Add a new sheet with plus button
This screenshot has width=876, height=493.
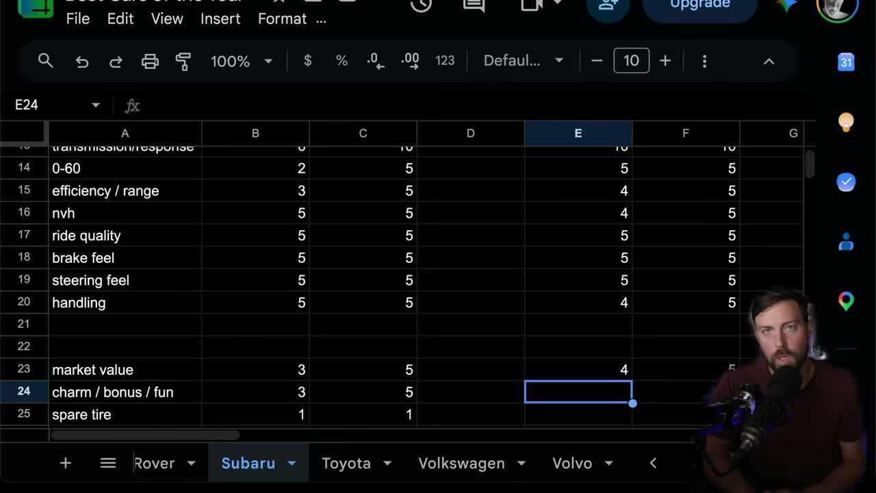pyautogui.click(x=65, y=464)
